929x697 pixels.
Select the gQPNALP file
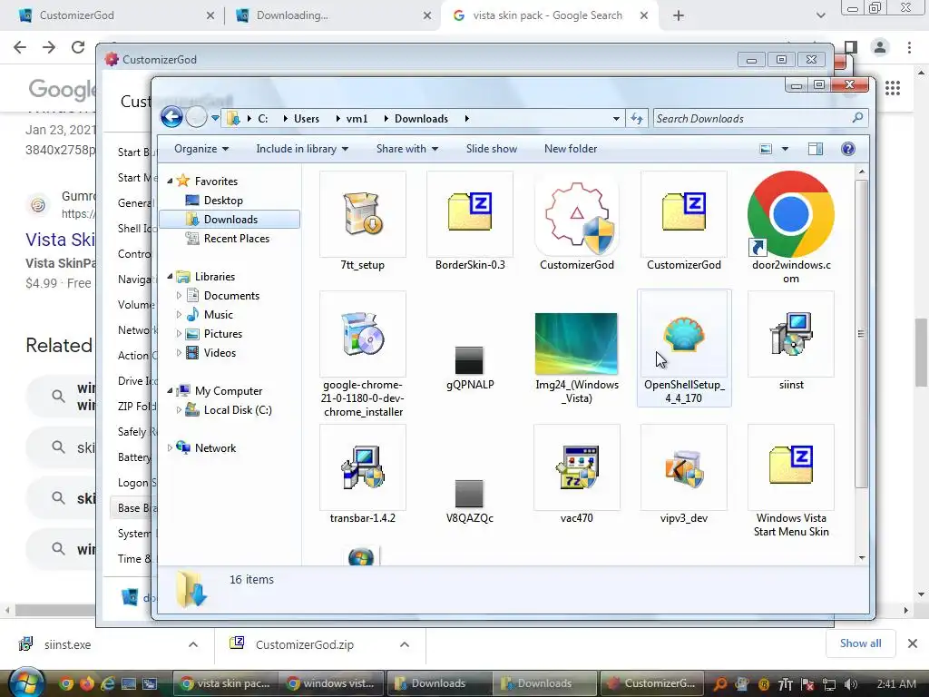470,368
